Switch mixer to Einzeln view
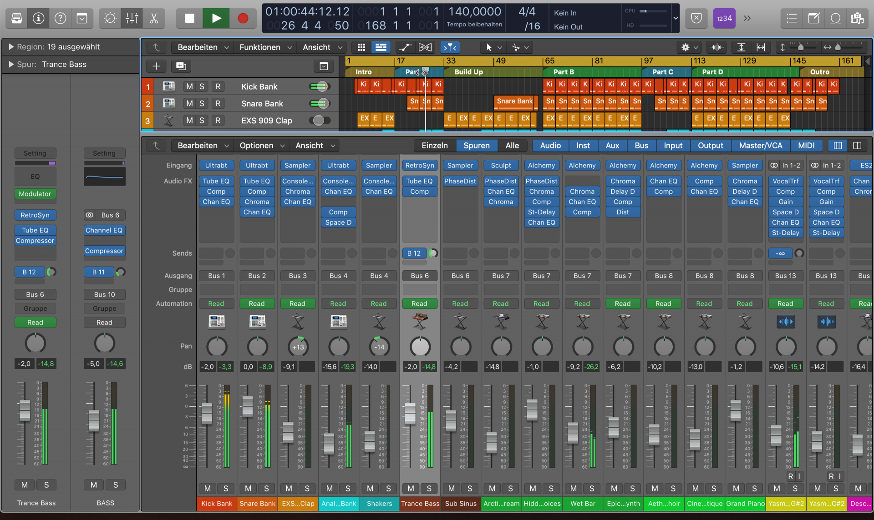Image resolution: width=874 pixels, height=520 pixels. 435,146
